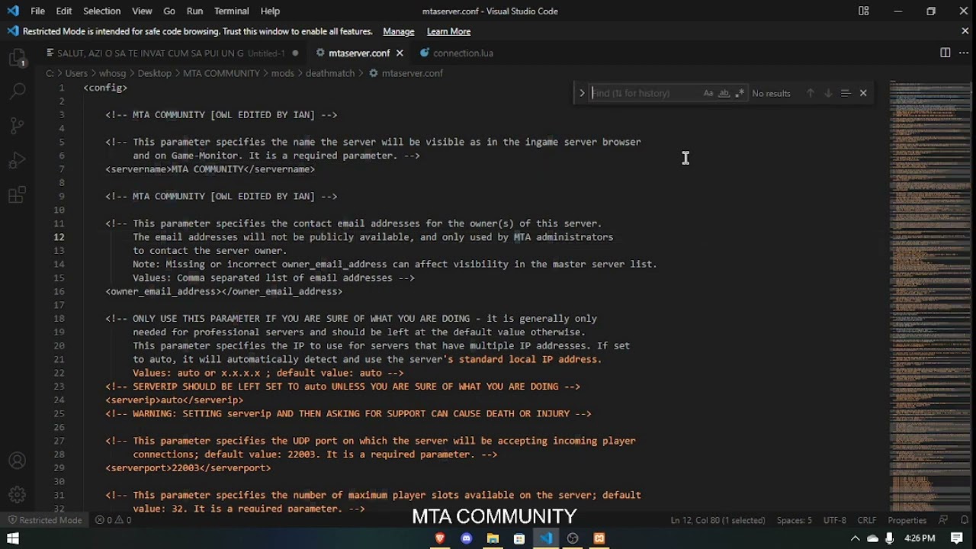
Task: Switch to the Untitled-1 SALUT tab
Action: 172,53
